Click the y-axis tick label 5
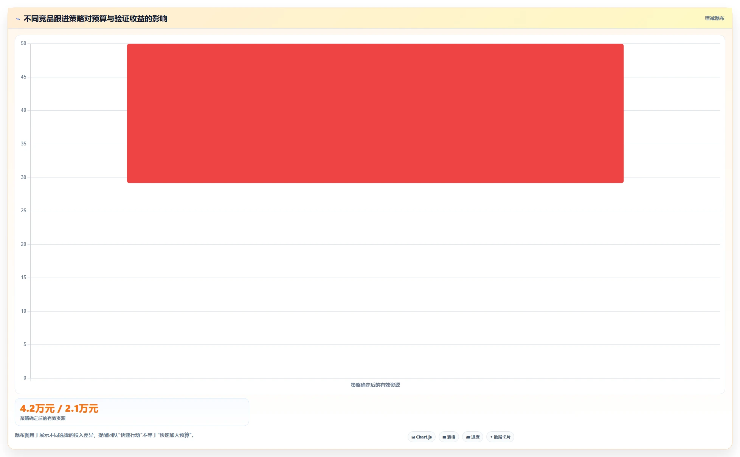Screen dimensions: 740x457 pos(25,344)
